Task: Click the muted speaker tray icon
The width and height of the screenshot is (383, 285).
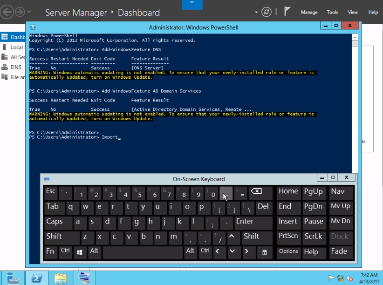Action: click(349, 278)
